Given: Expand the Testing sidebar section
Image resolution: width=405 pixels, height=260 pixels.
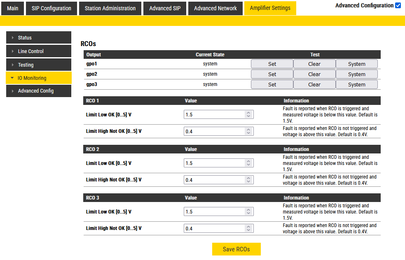Looking at the screenshot, I should tap(39, 65).
